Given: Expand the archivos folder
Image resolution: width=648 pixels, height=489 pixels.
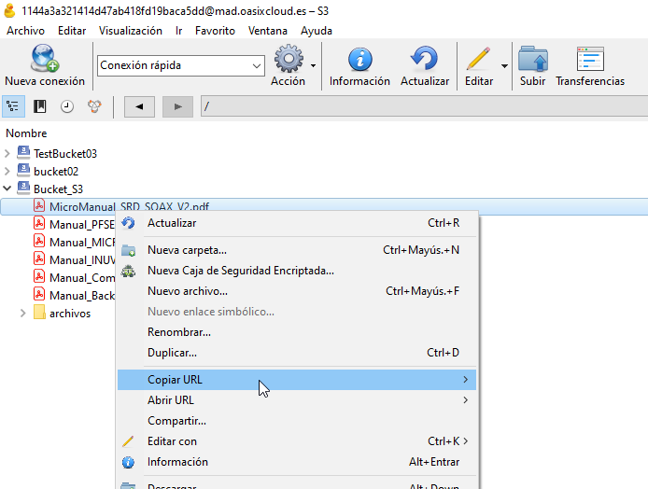Looking at the screenshot, I should coord(23,314).
